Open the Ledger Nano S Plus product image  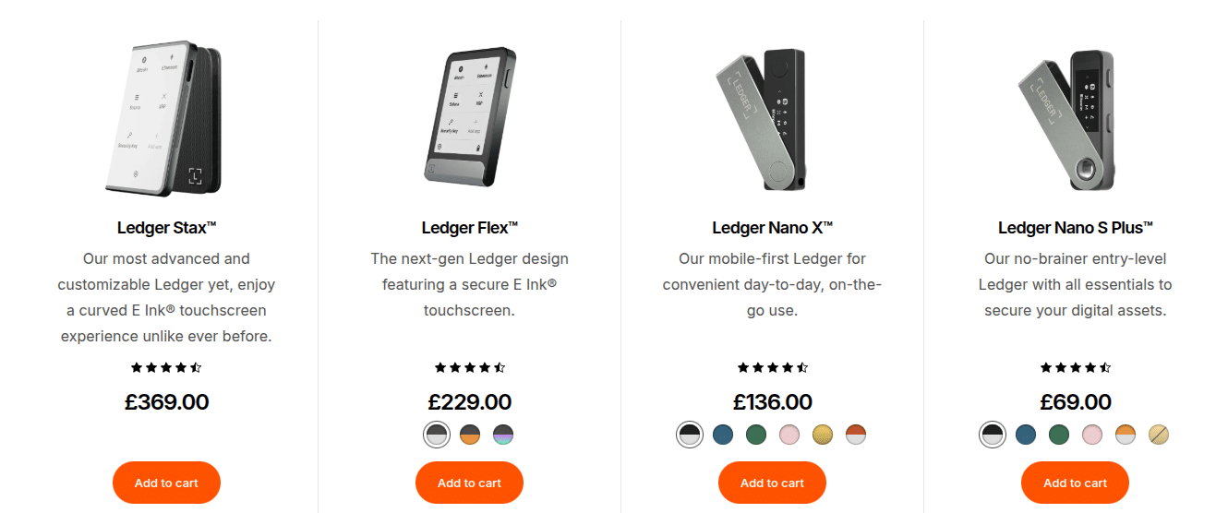coord(1071,115)
